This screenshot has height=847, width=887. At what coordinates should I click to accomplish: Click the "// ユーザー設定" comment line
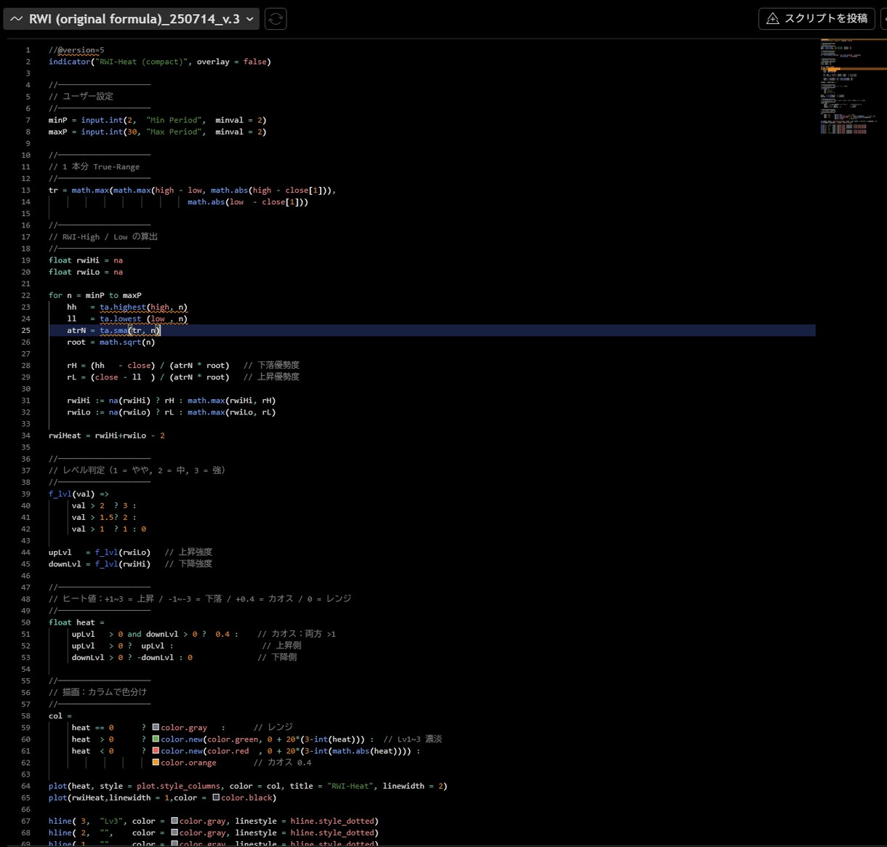pyautogui.click(x=81, y=97)
